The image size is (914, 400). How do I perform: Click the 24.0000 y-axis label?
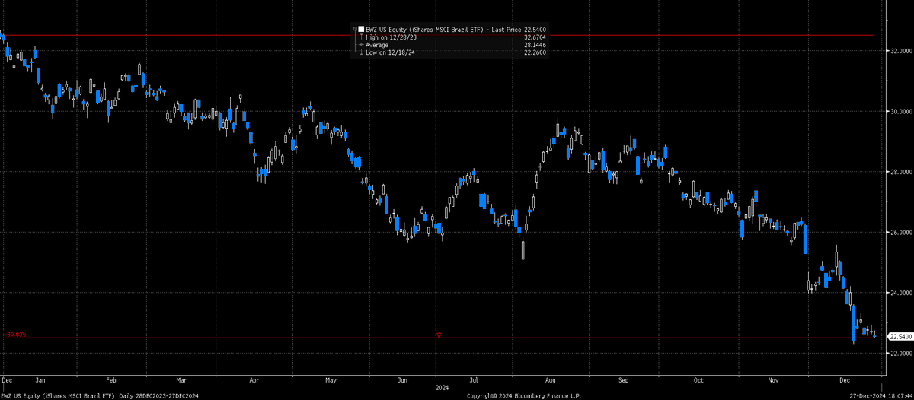901,293
